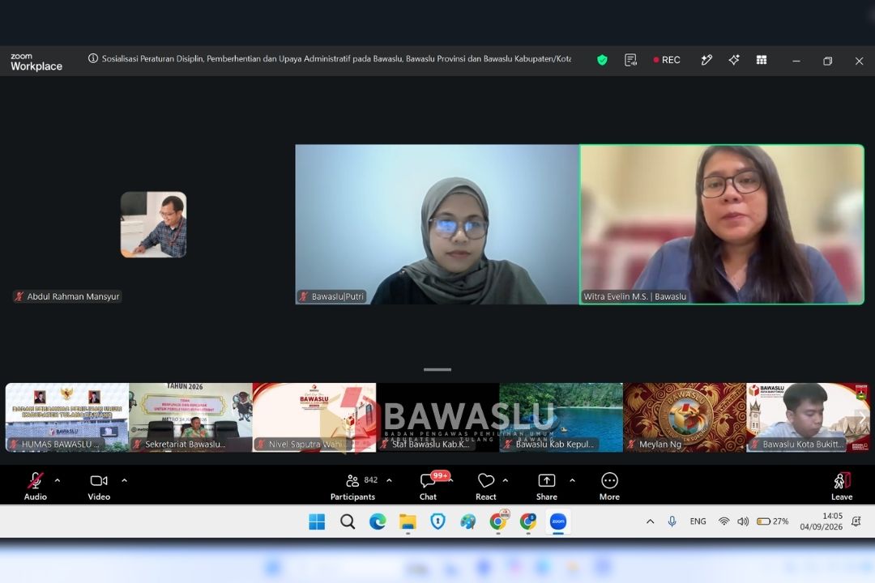Turn on the camera with Video button
This screenshot has width=875, height=583.
point(99,485)
